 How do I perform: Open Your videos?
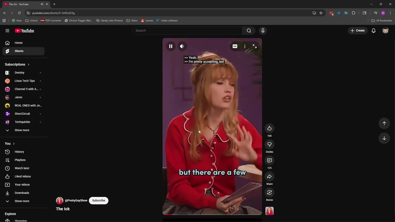coord(23,185)
